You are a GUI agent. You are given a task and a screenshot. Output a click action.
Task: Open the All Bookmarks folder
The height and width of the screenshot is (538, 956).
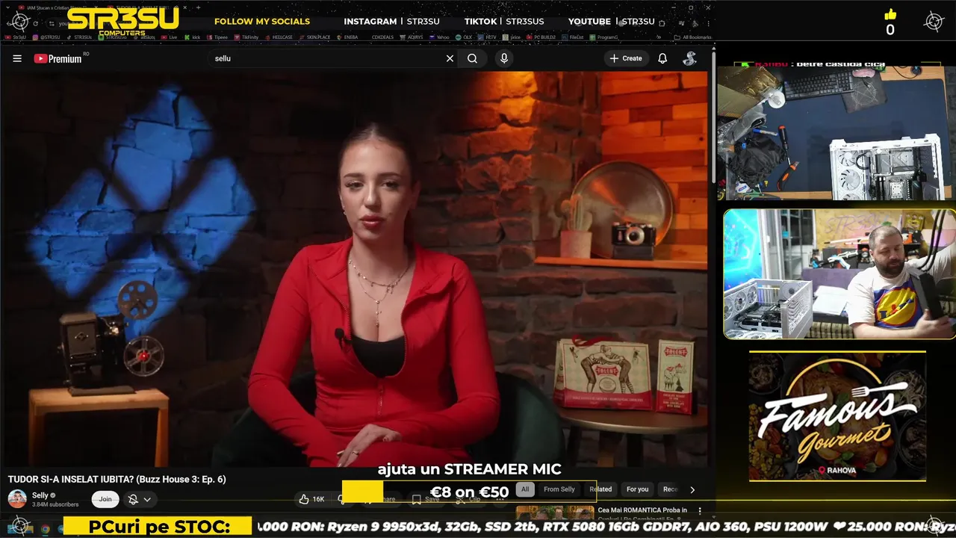pyautogui.click(x=692, y=37)
